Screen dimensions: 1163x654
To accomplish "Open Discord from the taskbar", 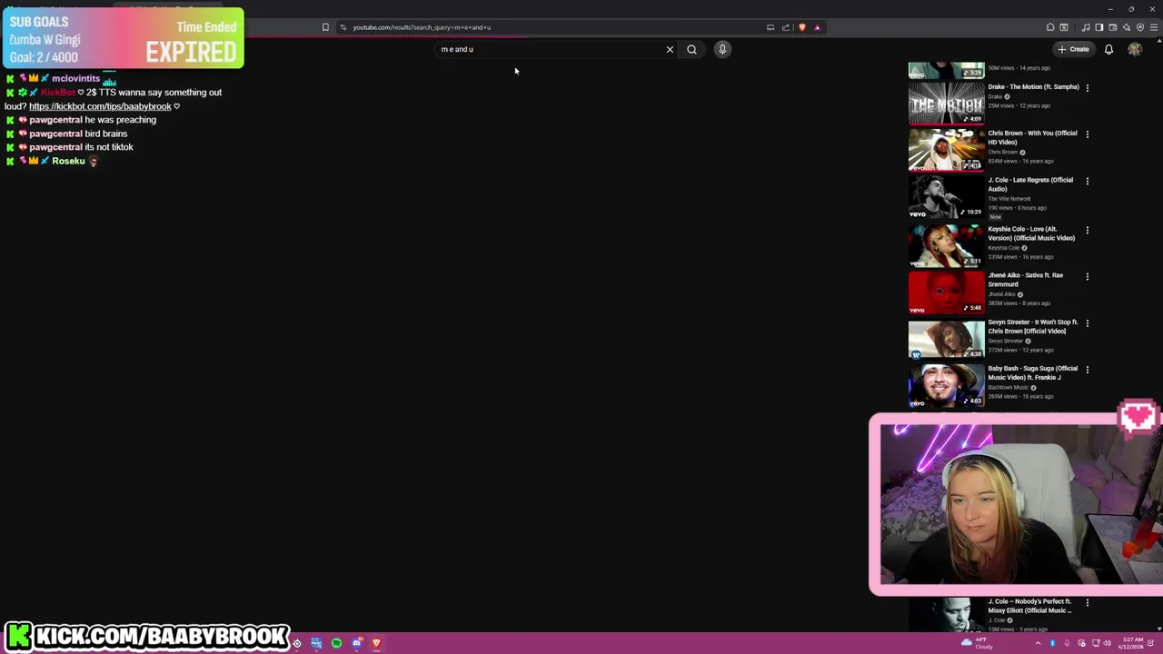I will [x=357, y=643].
